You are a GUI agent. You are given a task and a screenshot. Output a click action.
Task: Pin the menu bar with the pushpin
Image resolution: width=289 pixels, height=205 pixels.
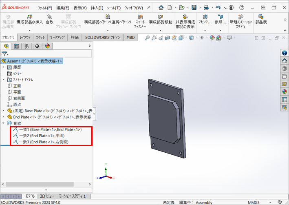[x=148, y=7]
